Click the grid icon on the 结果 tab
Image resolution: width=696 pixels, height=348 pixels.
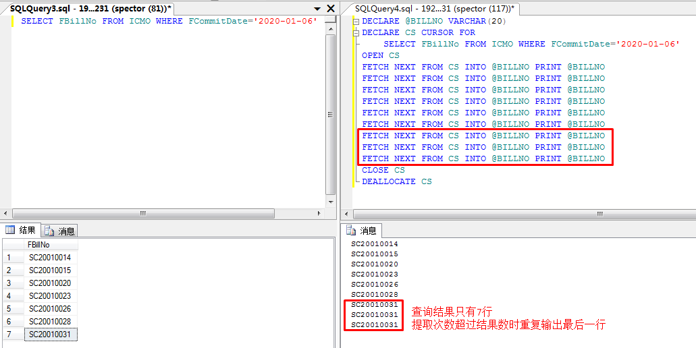click(9, 229)
